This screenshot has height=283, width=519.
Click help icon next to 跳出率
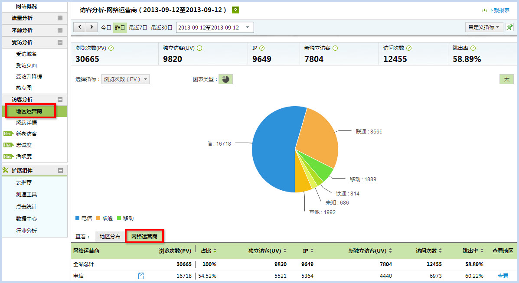click(x=473, y=48)
